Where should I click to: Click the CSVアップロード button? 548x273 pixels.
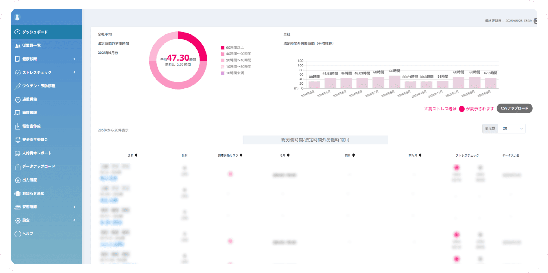tap(515, 108)
